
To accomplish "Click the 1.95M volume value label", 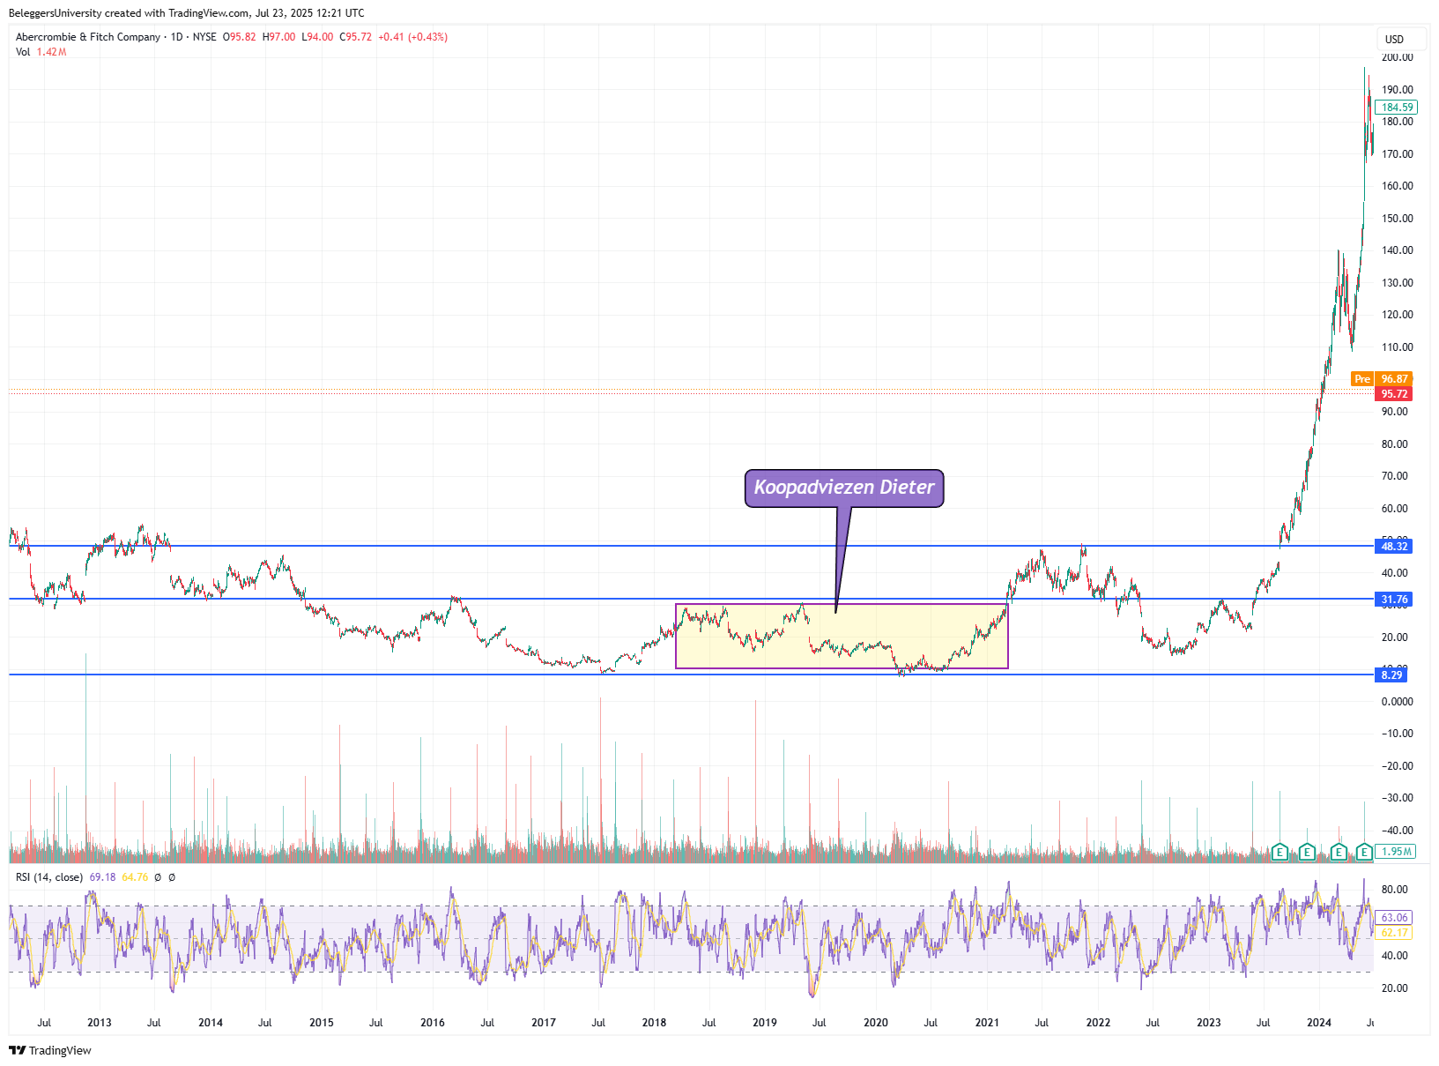I will point(1397,852).
